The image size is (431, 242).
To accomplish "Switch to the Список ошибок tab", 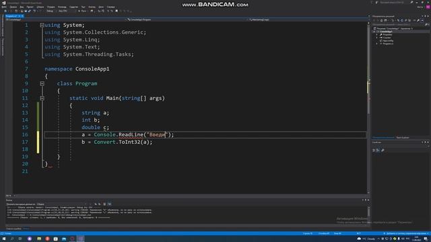I will pos(13,229).
